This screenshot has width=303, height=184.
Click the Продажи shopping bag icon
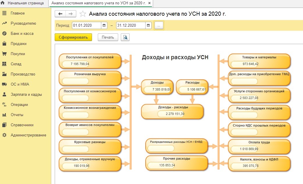4,44
